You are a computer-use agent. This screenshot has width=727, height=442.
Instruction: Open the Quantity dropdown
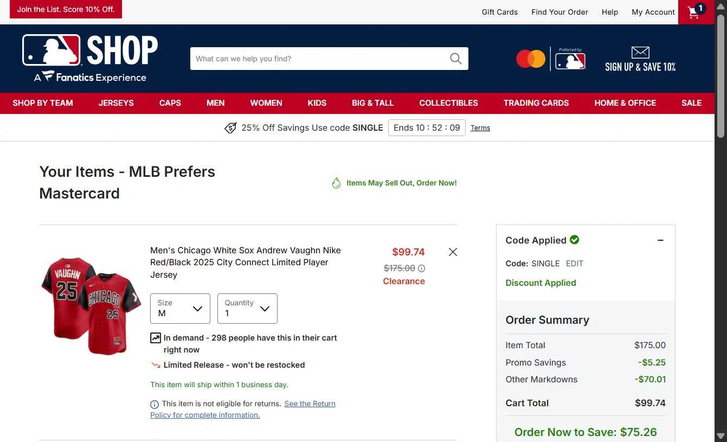pos(247,309)
